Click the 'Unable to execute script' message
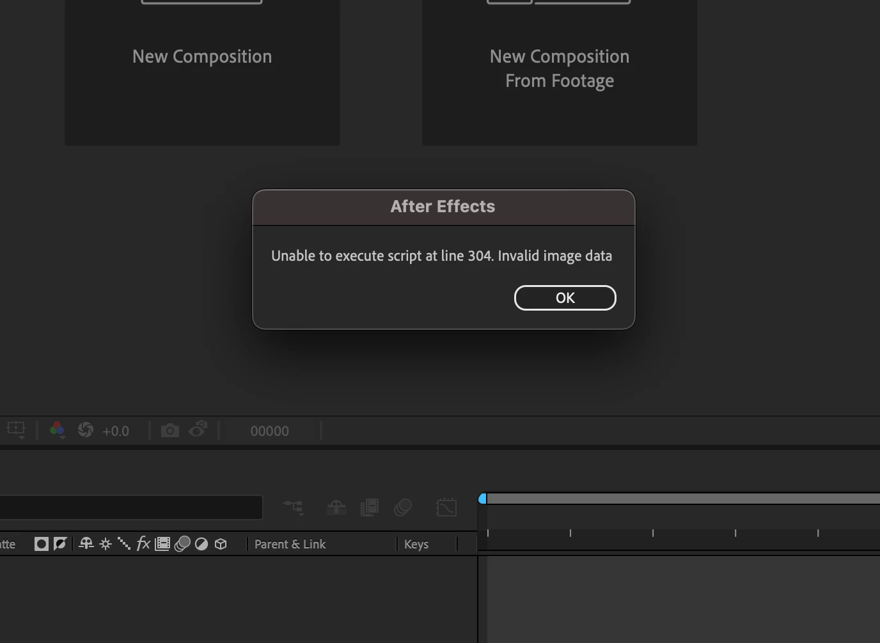Image resolution: width=880 pixels, height=643 pixels. click(441, 256)
